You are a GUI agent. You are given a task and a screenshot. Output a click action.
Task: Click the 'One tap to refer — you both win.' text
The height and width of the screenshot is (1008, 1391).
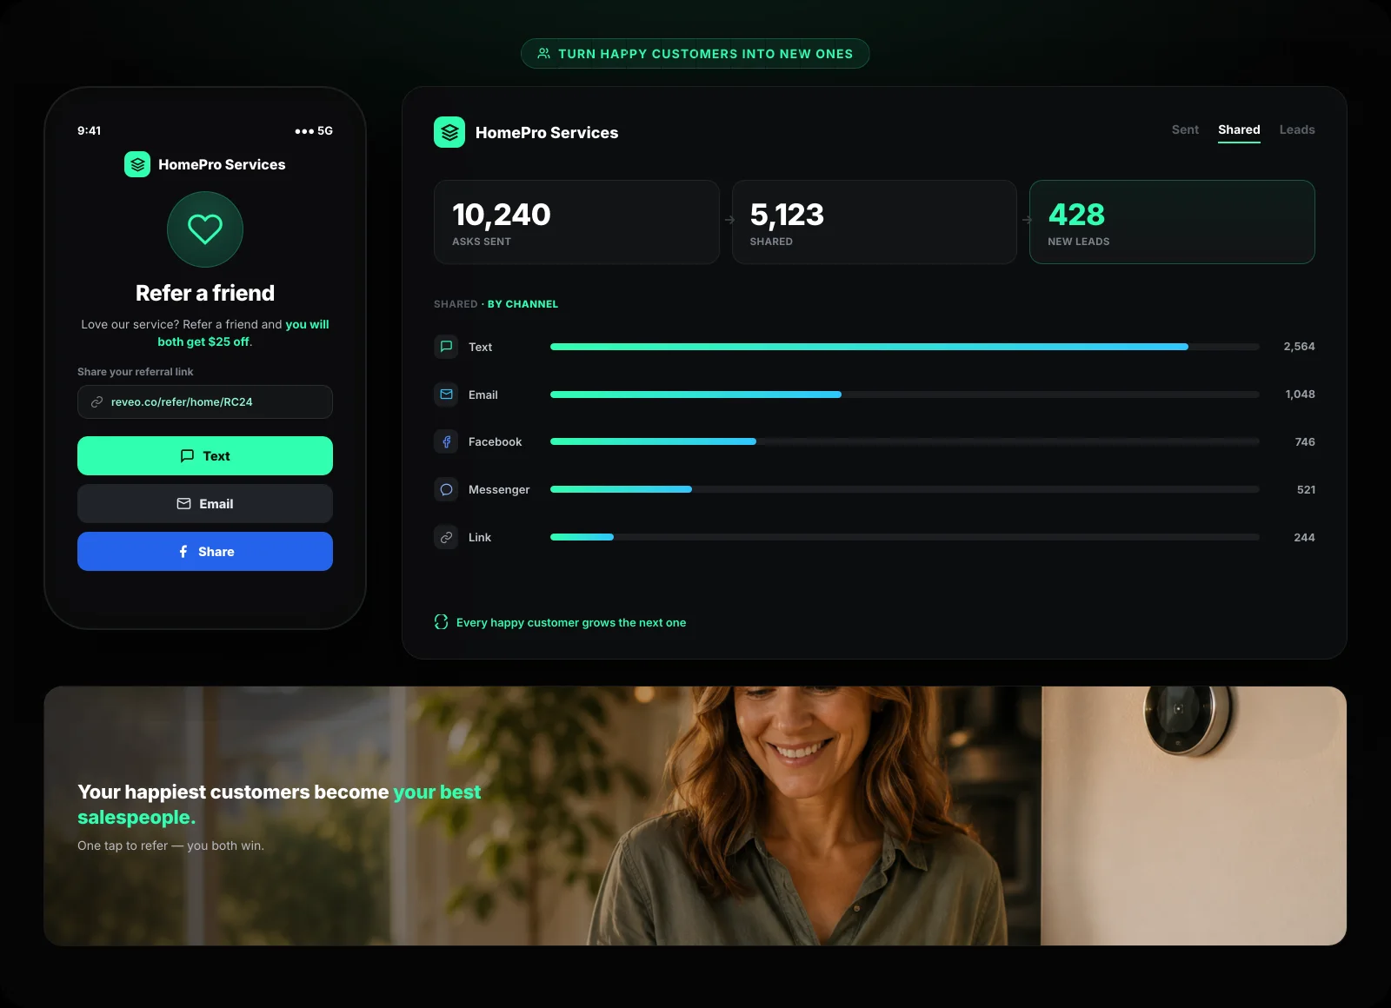(170, 846)
